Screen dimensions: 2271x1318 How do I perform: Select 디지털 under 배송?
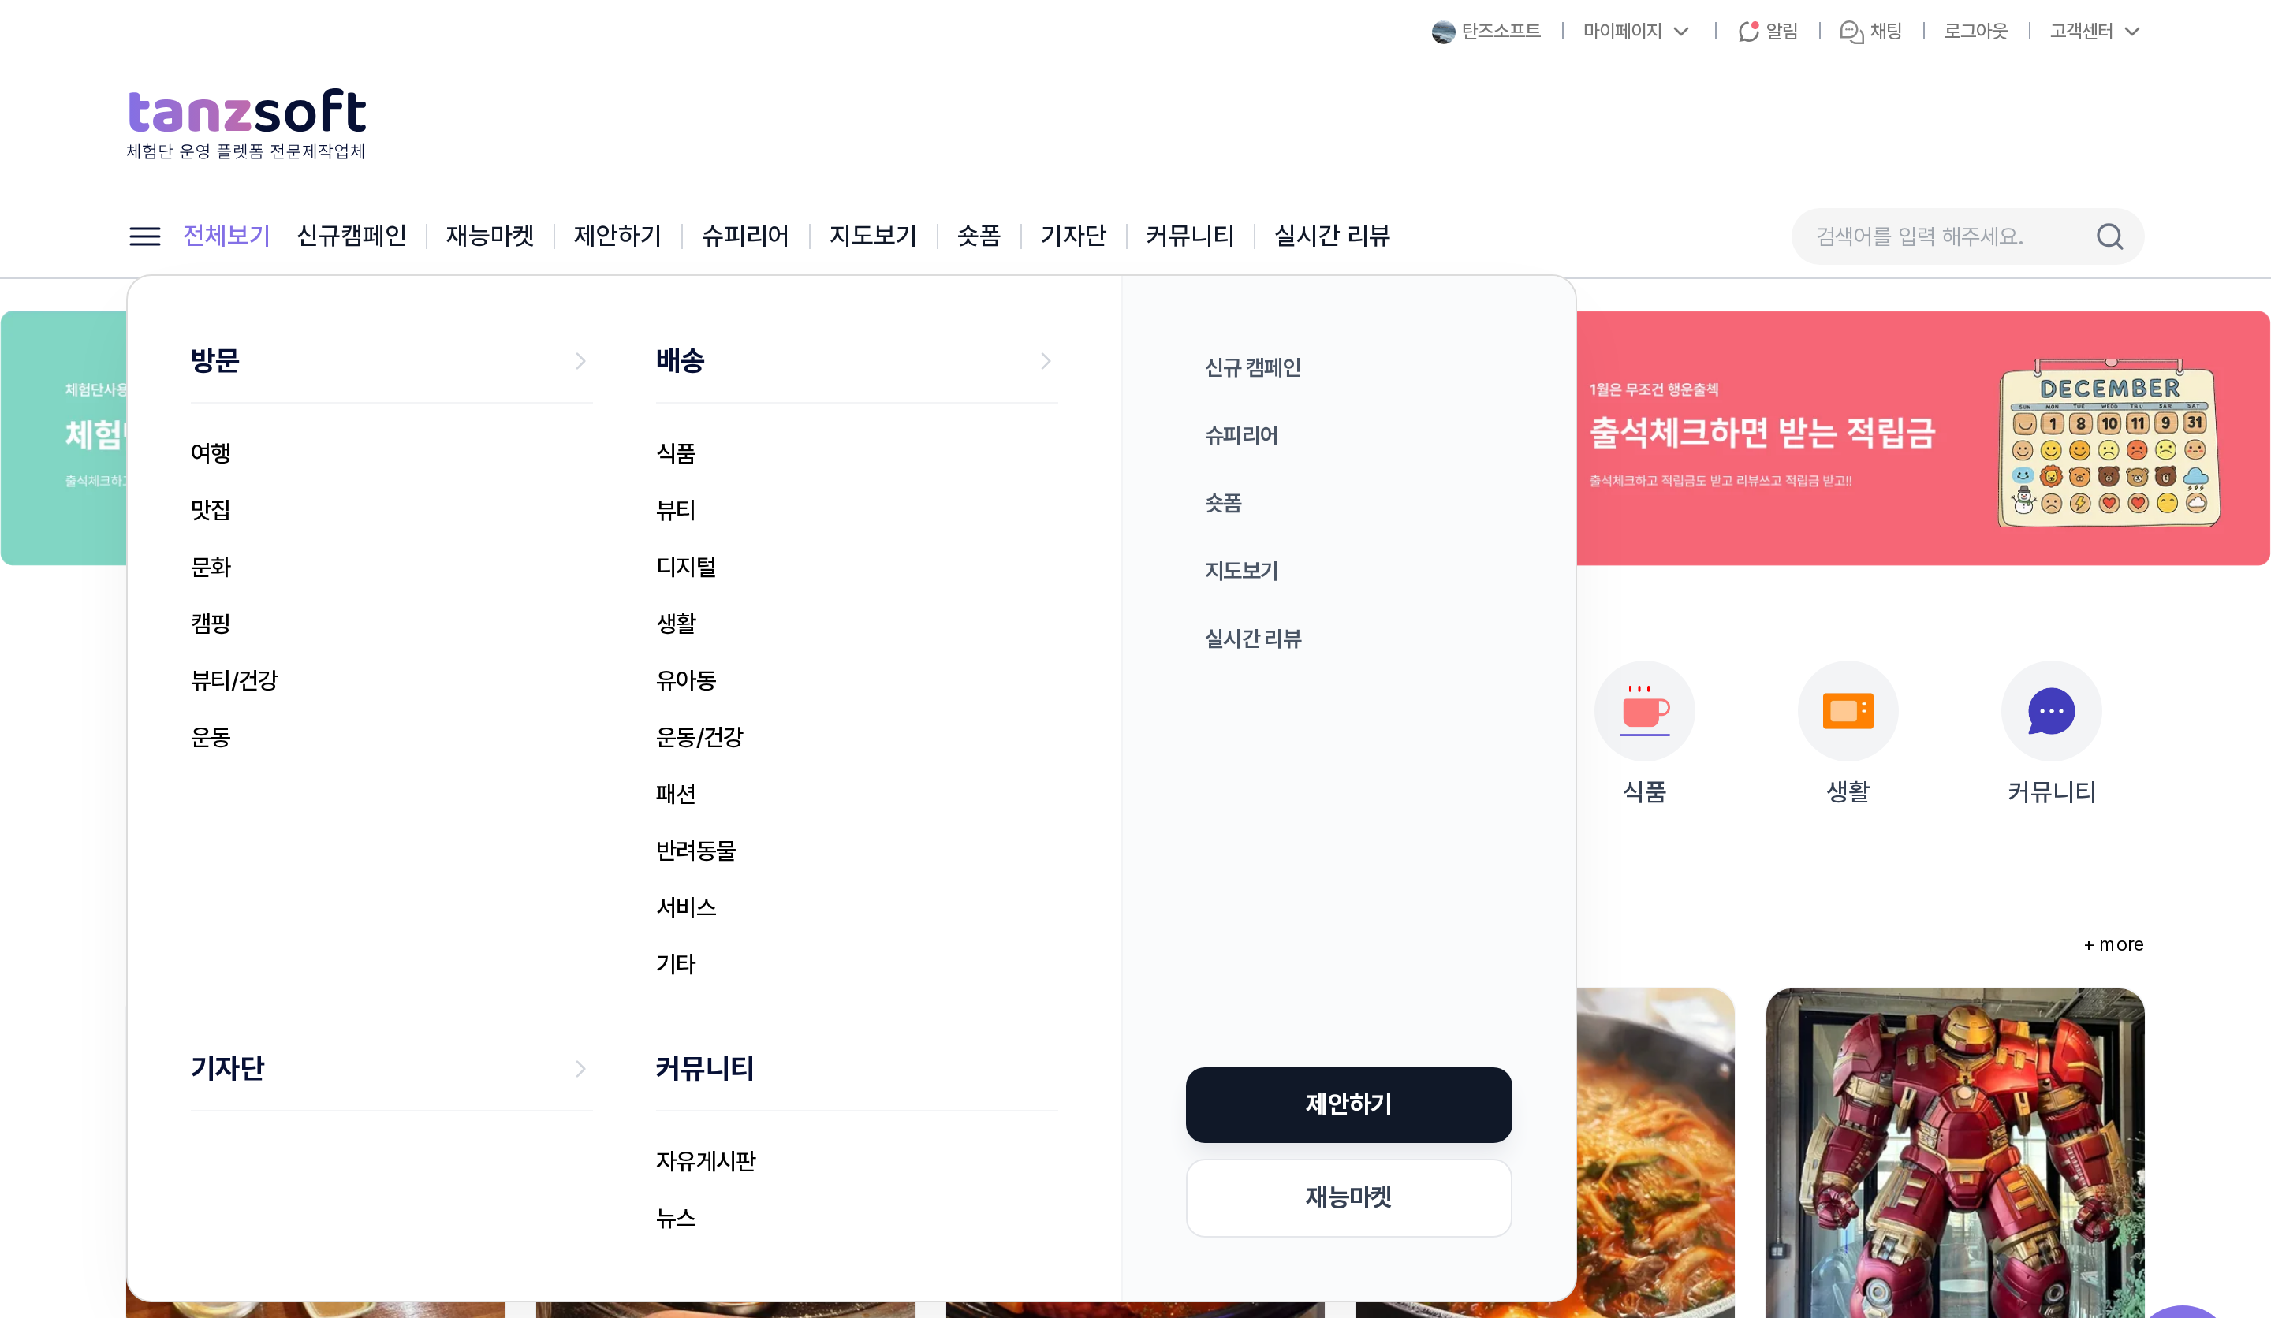[686, 567]
